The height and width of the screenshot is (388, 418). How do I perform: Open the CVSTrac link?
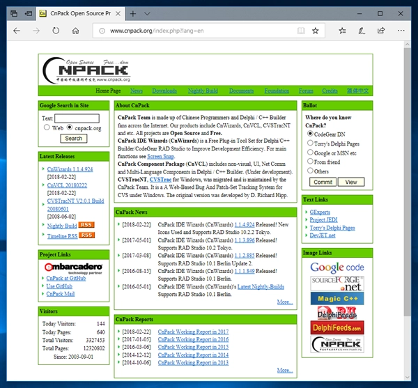[160, 180]
